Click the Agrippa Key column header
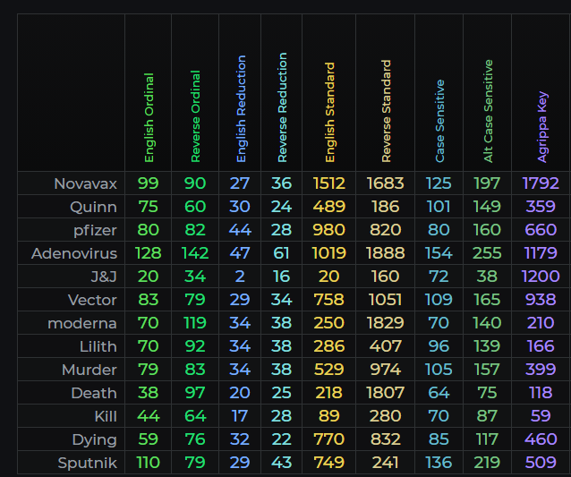The height and width of the screenshot is (477, 571). pyautogui.click(x=542, y=127)
